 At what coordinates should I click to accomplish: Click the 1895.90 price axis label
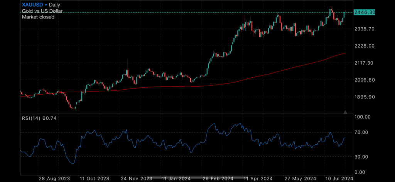click(x=364, y=97)
